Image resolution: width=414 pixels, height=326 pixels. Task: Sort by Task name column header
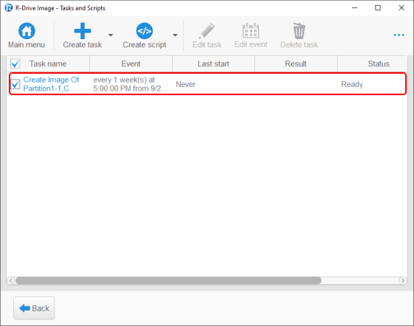tap(48, 63)
